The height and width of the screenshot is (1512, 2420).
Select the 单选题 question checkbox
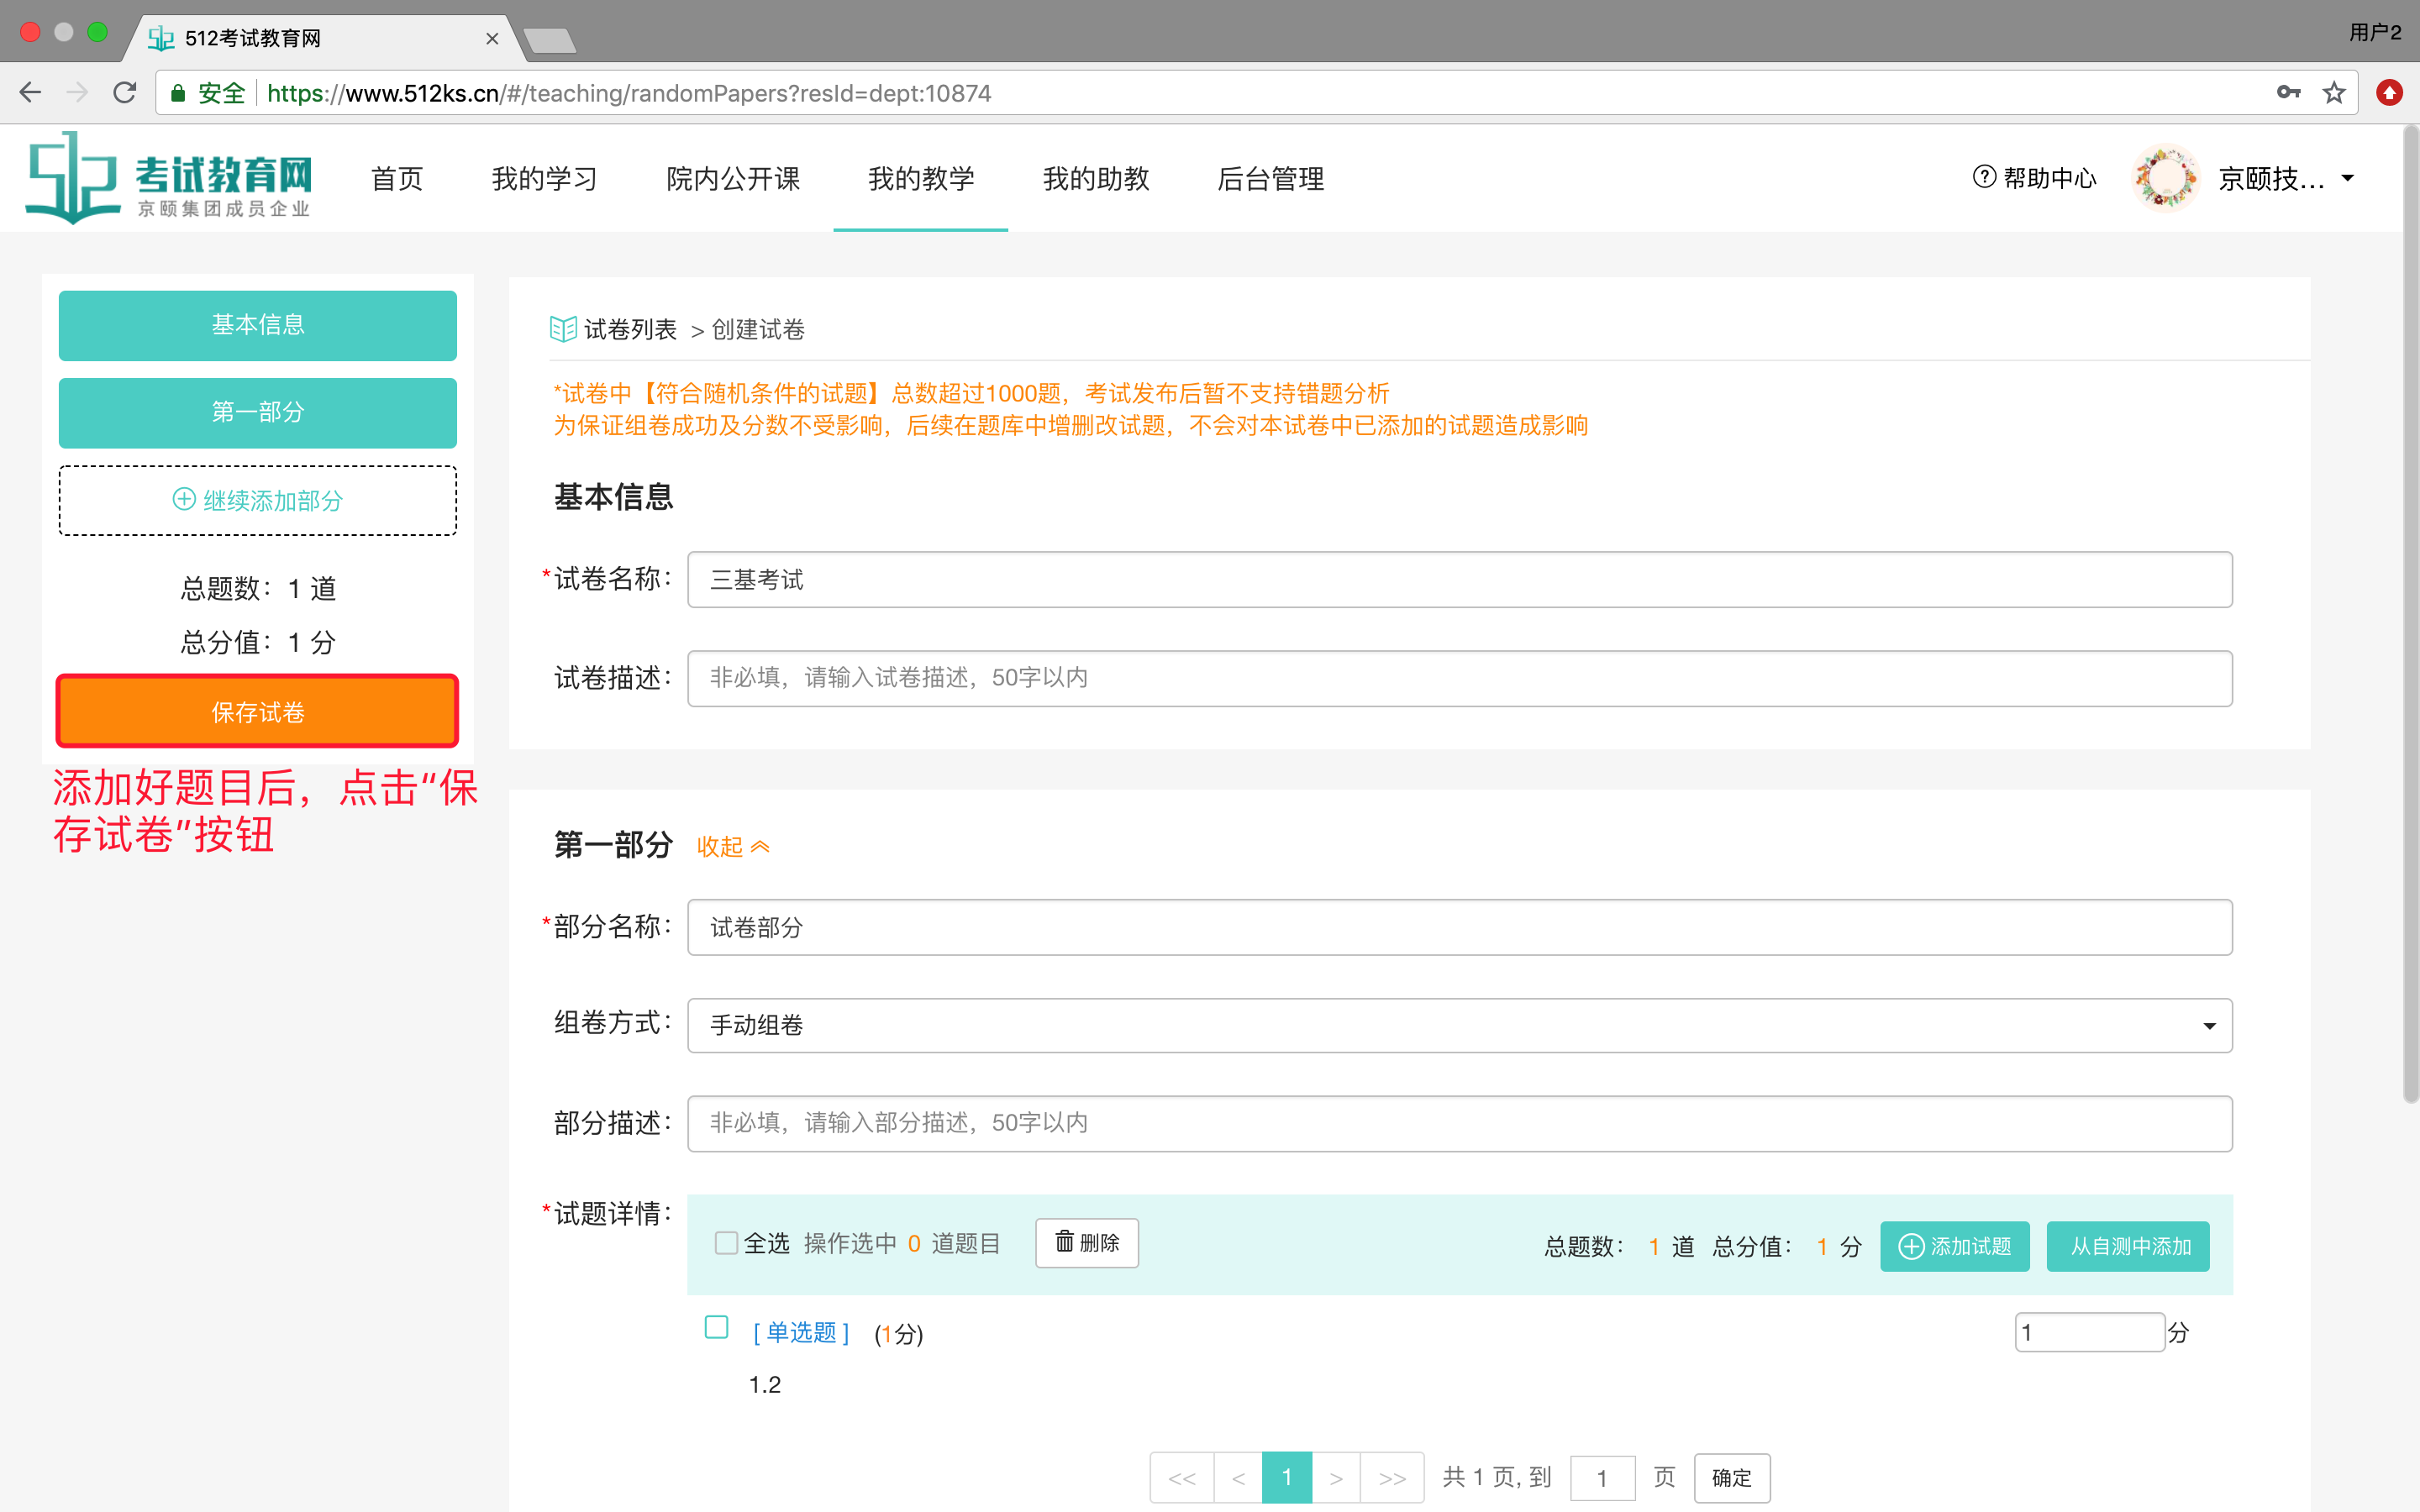click(x=716, y=1328)
